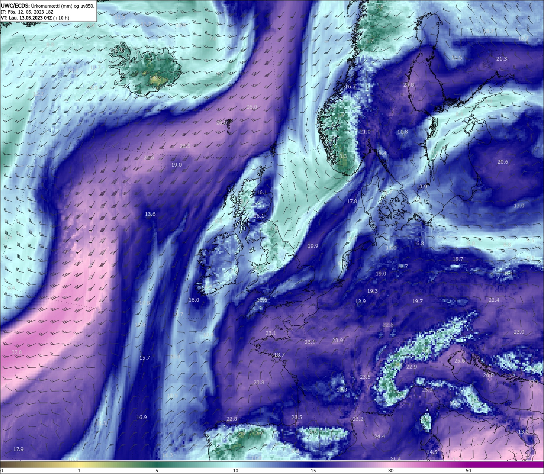This screenshot has height=474, width=544.
Task: Click the 13.6 value label
Action: tap(150, 214)
